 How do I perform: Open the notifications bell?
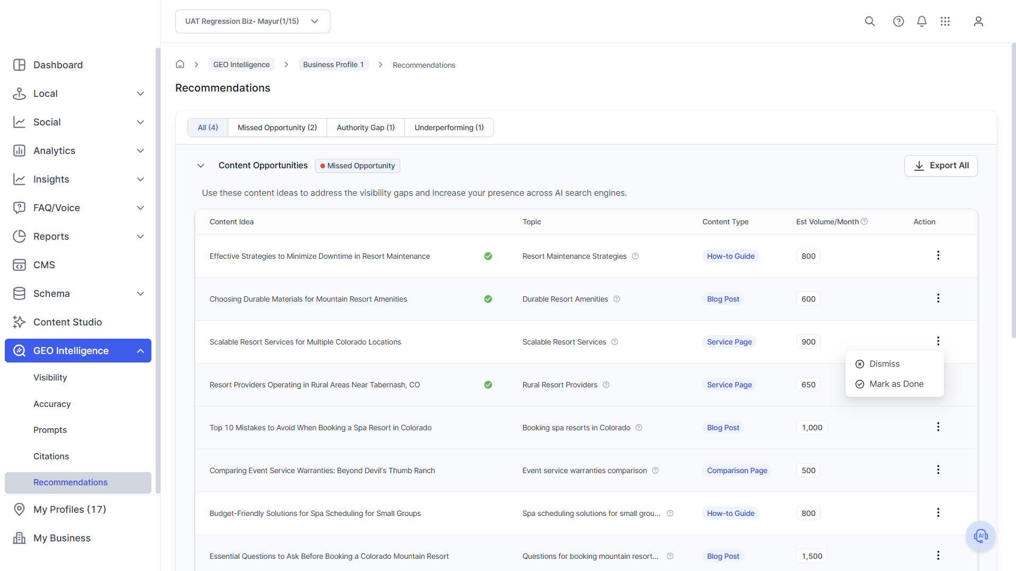[922, 21]
